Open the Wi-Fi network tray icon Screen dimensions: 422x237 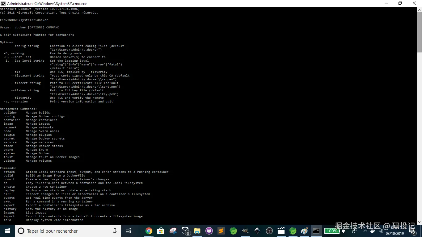[x=381, y=231]
